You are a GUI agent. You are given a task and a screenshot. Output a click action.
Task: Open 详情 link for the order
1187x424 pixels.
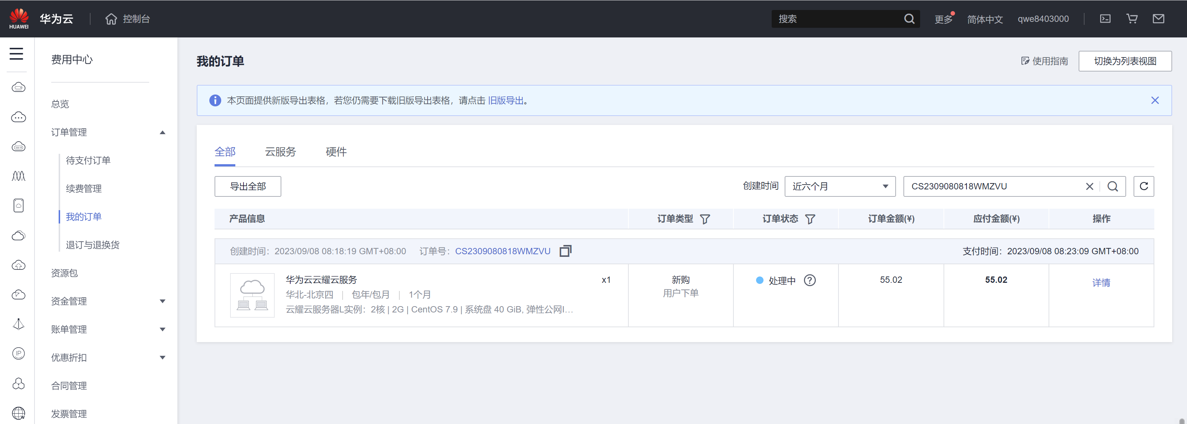(1101, 283)
